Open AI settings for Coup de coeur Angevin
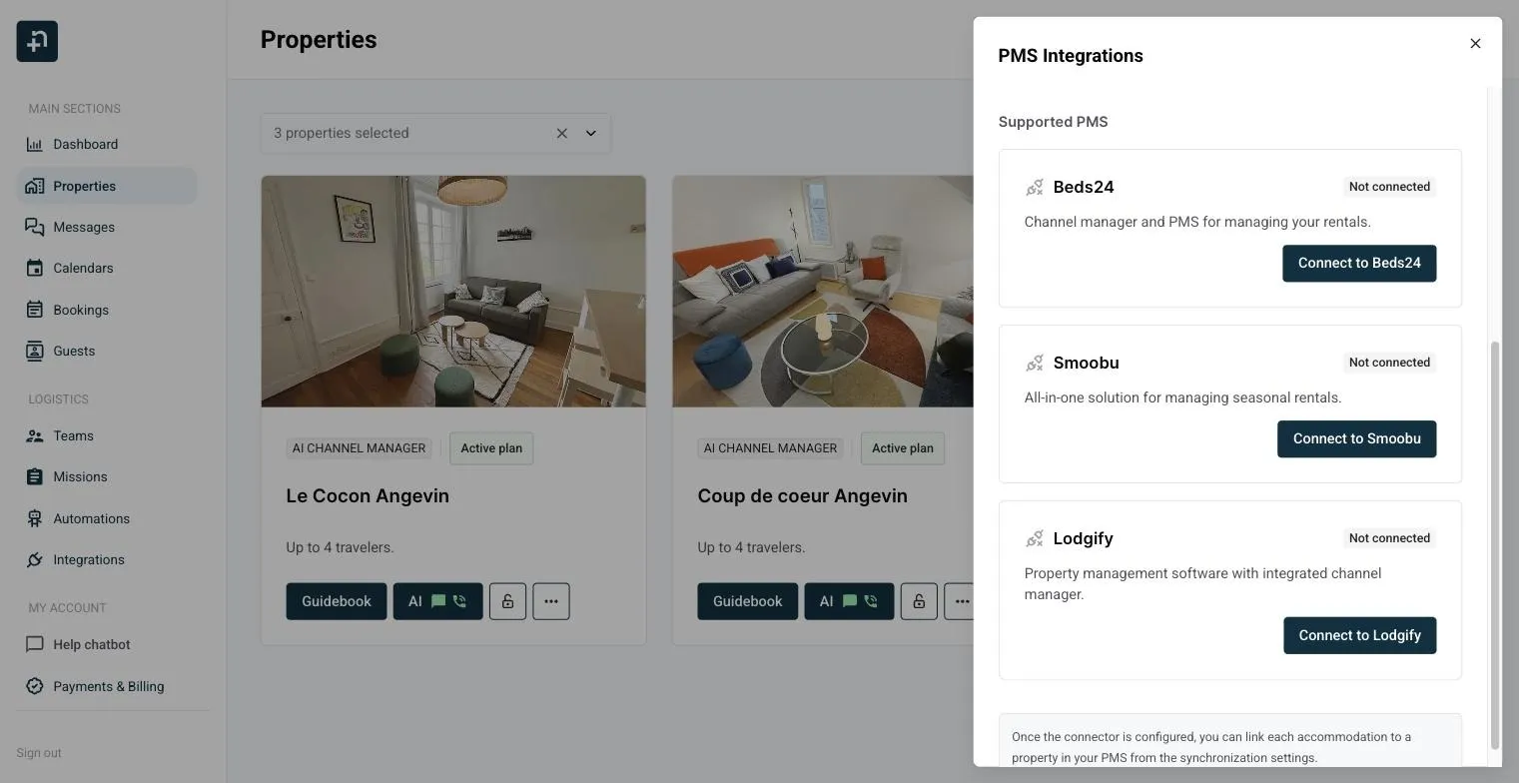This screenshot has width=1519, height=783. click(849, 601)
